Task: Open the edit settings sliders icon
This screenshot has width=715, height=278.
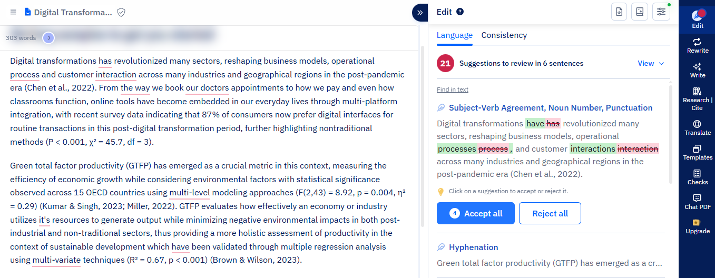Action: click(661, 12)
